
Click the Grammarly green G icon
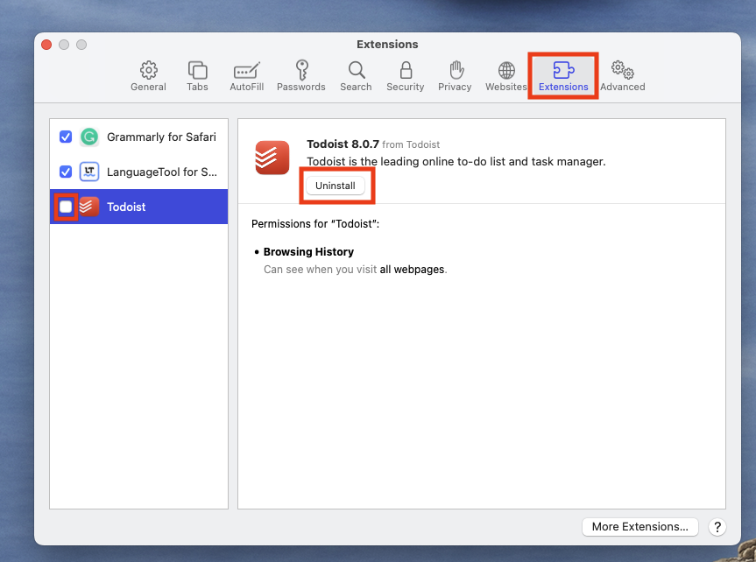pyautogui.click(x=89, y=137)
